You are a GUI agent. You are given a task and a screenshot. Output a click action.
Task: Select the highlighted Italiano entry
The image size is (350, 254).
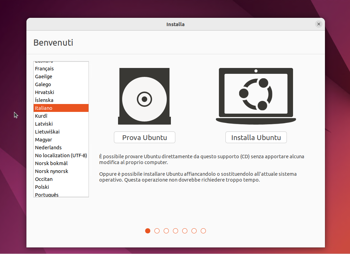tap(61, 108)
